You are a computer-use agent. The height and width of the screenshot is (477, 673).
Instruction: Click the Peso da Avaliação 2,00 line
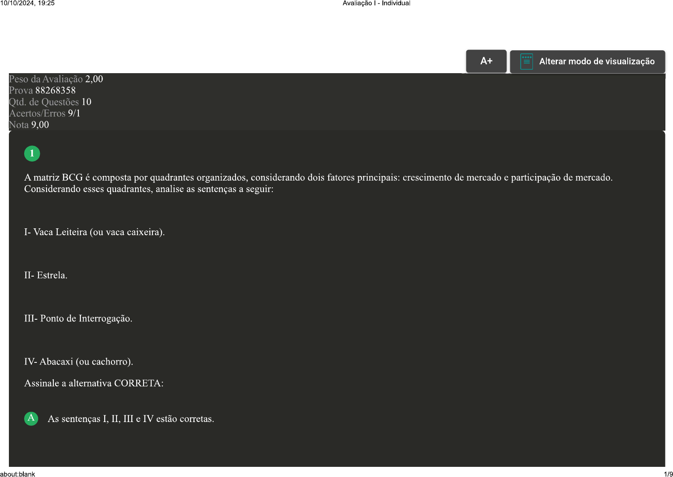[x=56, y=79]
